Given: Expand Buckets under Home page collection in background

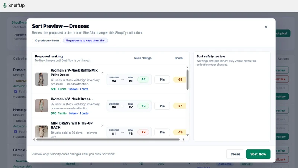Looking at the screenshot, I should pos(19,137).
